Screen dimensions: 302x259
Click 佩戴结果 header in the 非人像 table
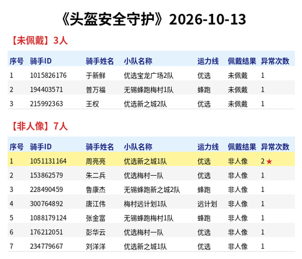coord(242,147)
